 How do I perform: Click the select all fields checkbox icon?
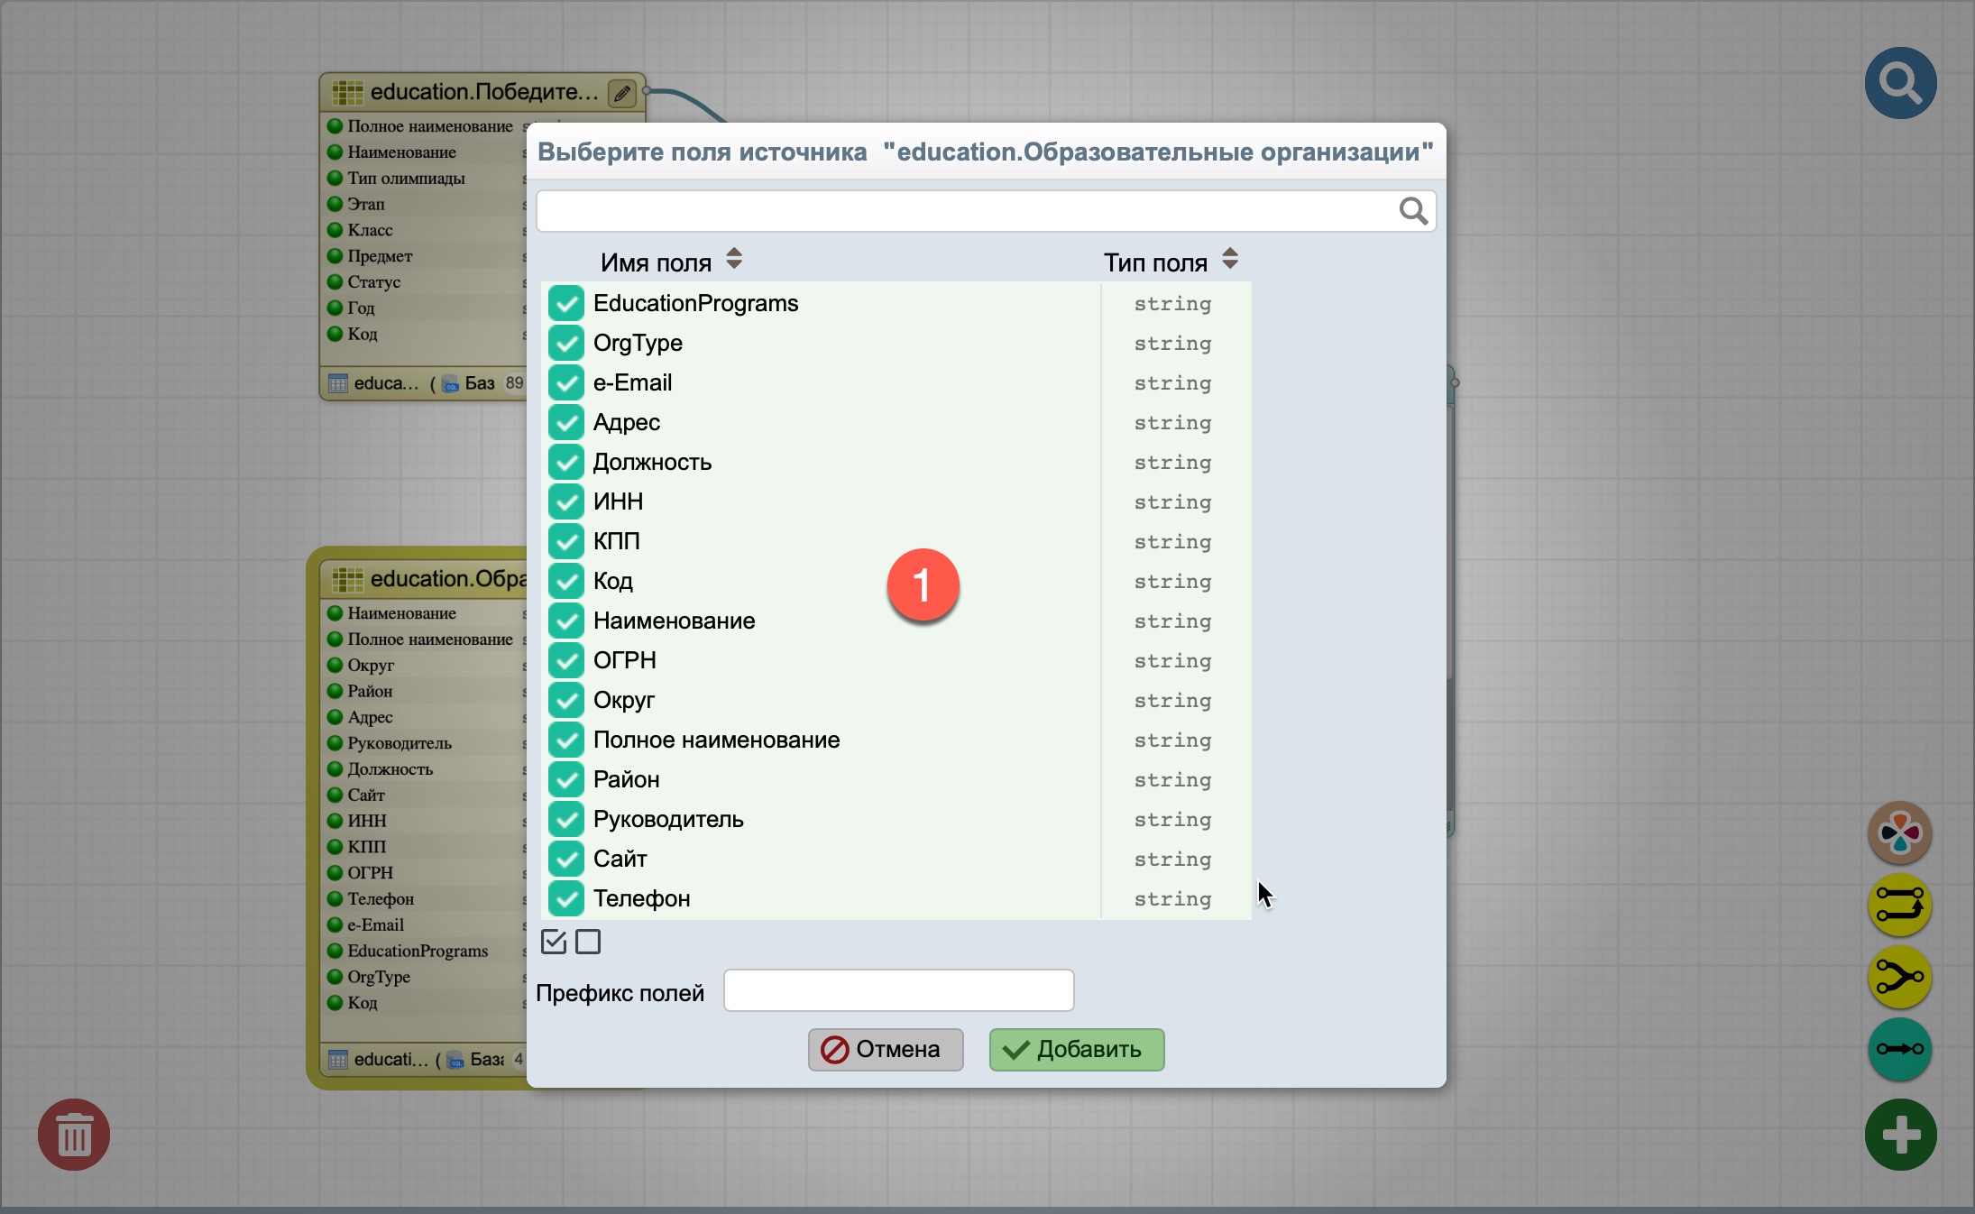[x=554, y=942]
